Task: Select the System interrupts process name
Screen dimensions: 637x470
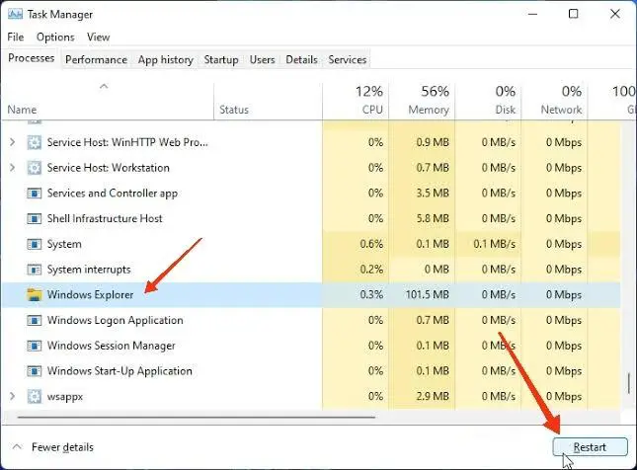Action: pos(89,270)
